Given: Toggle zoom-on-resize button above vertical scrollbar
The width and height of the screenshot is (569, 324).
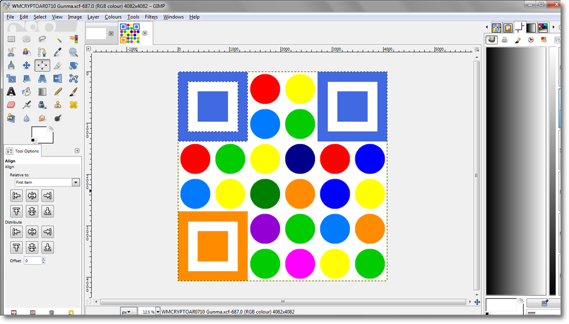Looking at the screenshot, I should [477, 50].
